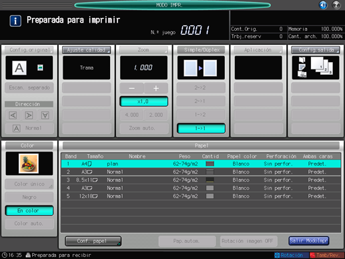Select right-pointing direction icon
345x259 pixels.
[29, 115]
